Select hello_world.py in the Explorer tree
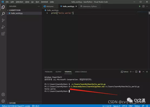This screenshot has width=150, height=107. pyautogui.click(x=24, y=13)
